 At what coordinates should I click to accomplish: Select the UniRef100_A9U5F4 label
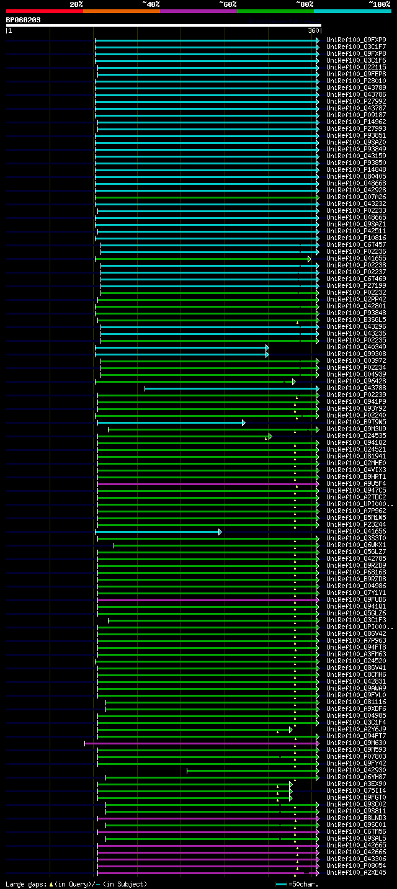357,483
